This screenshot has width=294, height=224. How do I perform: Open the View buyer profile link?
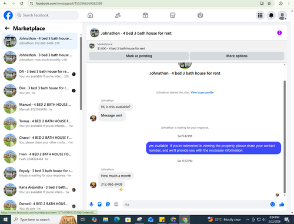coord(202,92)
